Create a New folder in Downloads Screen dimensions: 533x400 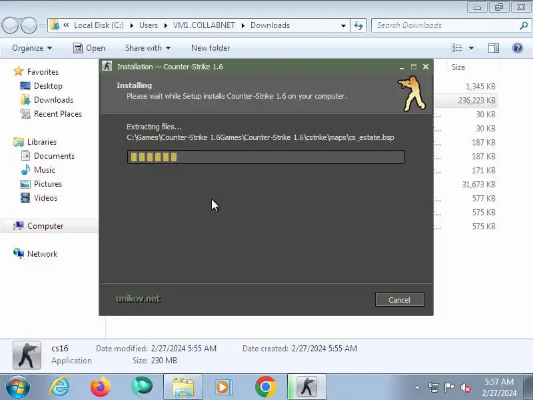(x=211, y=48)
